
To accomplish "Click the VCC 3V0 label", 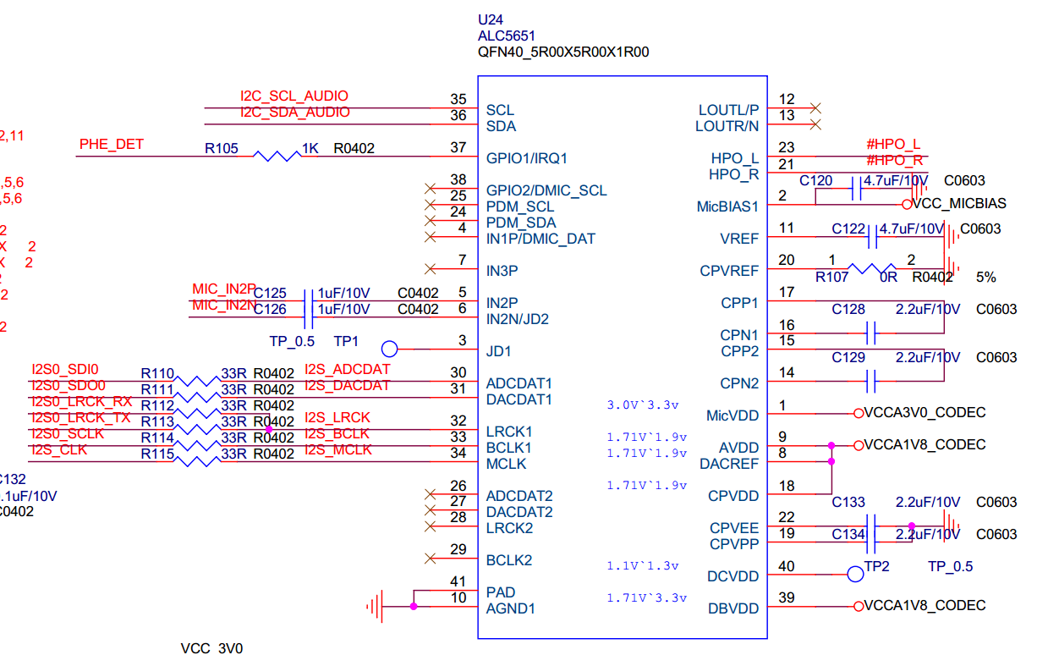I will [211, 648].
